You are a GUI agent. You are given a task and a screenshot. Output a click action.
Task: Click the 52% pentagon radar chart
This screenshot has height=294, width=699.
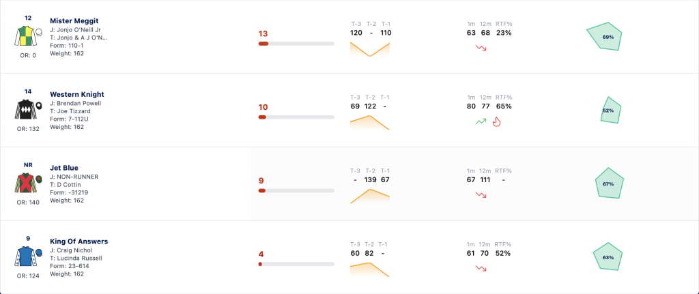pyautogui.click(x=610, y=110)
